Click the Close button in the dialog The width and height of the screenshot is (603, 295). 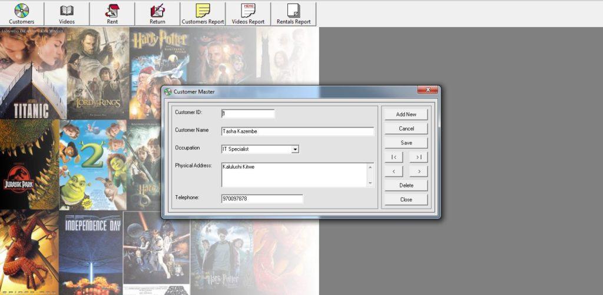406,199
